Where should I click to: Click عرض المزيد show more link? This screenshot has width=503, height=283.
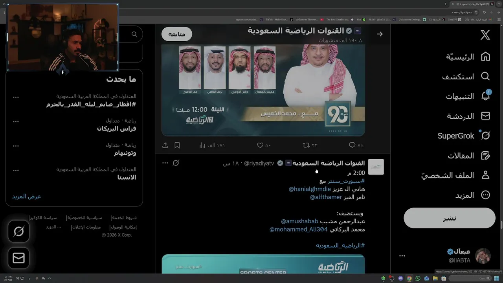tap(26, 196)
